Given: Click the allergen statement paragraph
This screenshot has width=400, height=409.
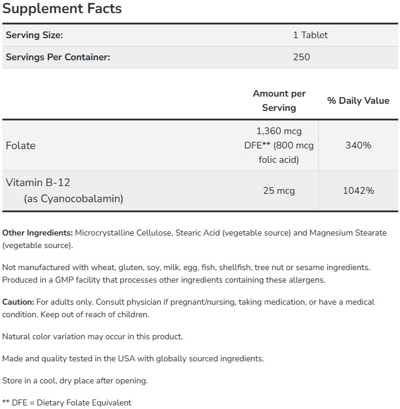Looking at the screenshot, I should pos(185,274).
